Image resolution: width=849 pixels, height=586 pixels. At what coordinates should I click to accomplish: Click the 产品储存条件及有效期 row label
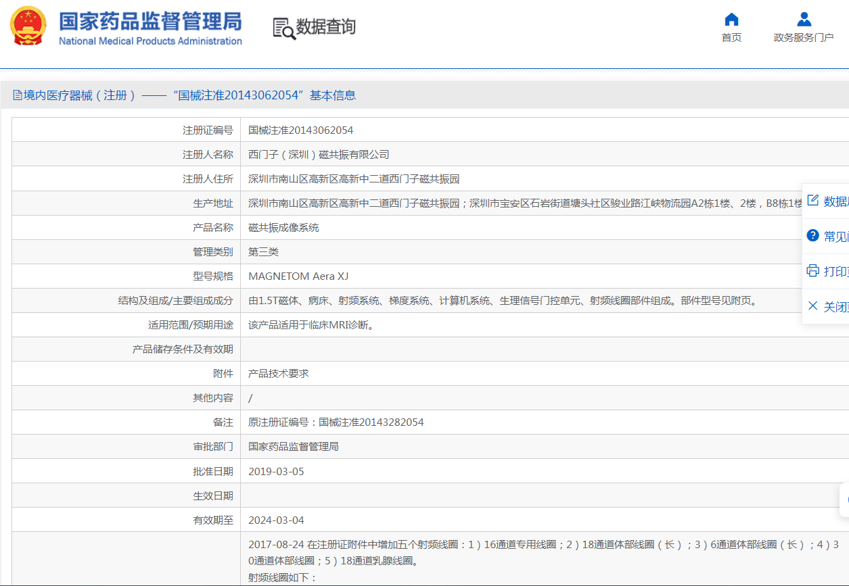tap(183, 349)
